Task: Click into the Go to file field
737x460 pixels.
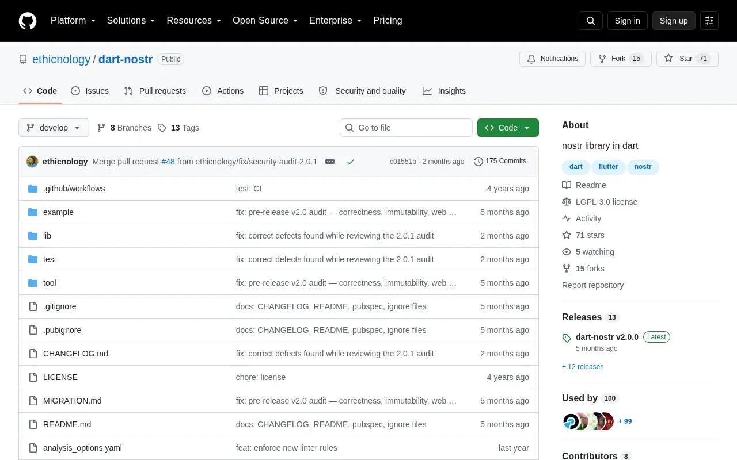Action: click(x=406, y=128)
